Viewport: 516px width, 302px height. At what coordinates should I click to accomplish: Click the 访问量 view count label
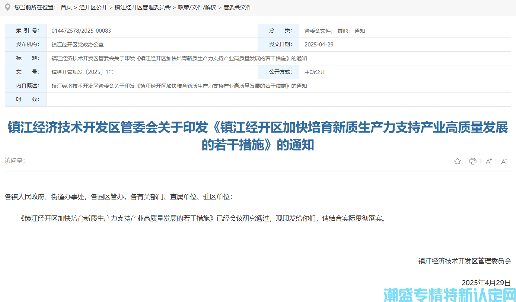click(x=15, y=161)
